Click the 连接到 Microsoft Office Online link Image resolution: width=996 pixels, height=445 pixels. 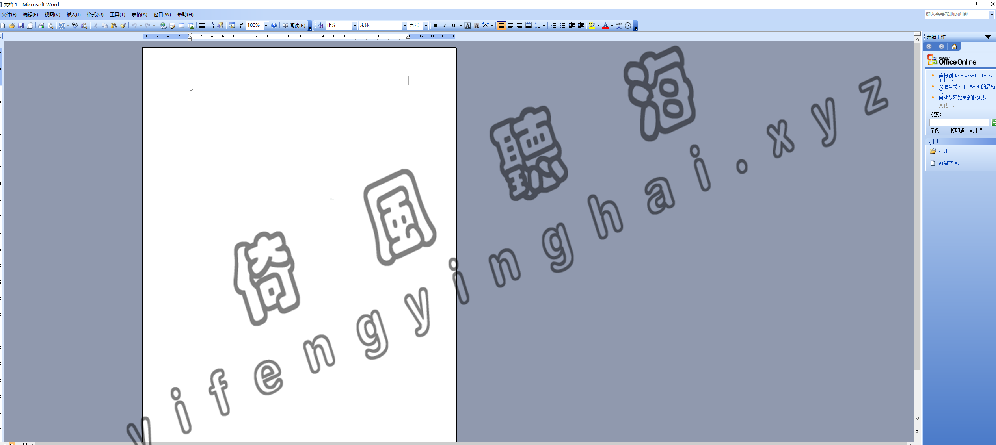pyautogui.click(x=965, y=78)
